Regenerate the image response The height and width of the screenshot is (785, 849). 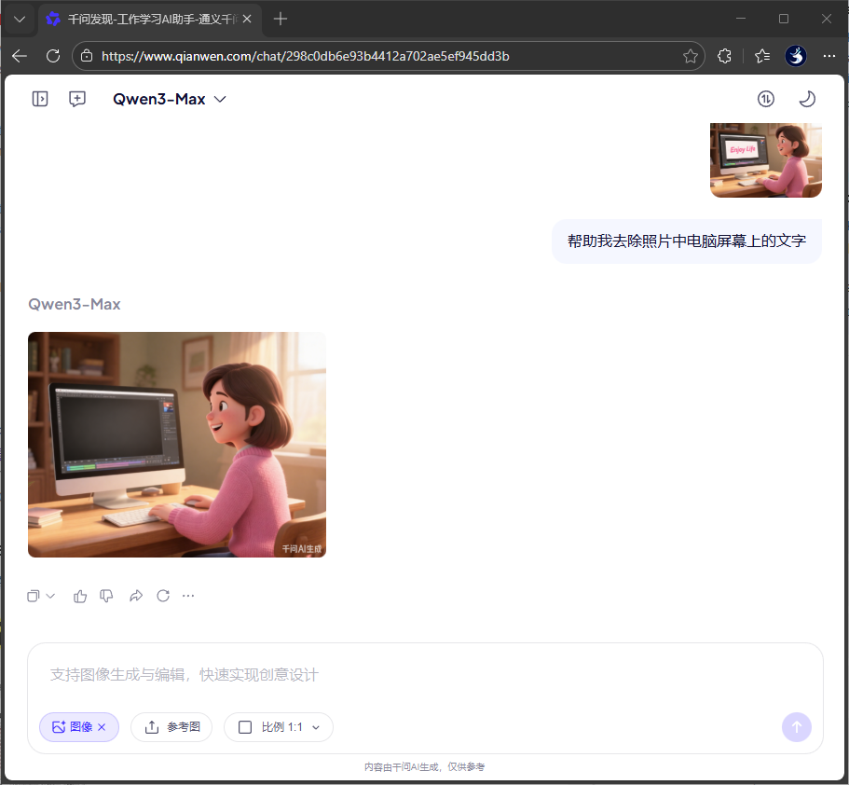pyautogui.click(x=163, y=596)
